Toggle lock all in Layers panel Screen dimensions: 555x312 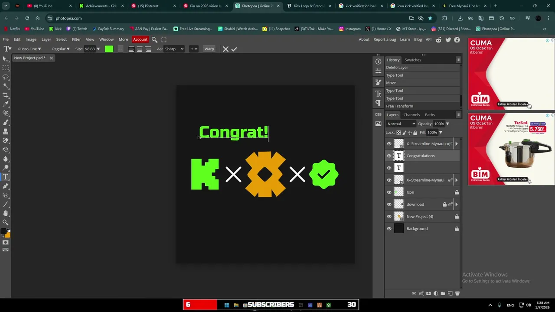click(415, 133)
